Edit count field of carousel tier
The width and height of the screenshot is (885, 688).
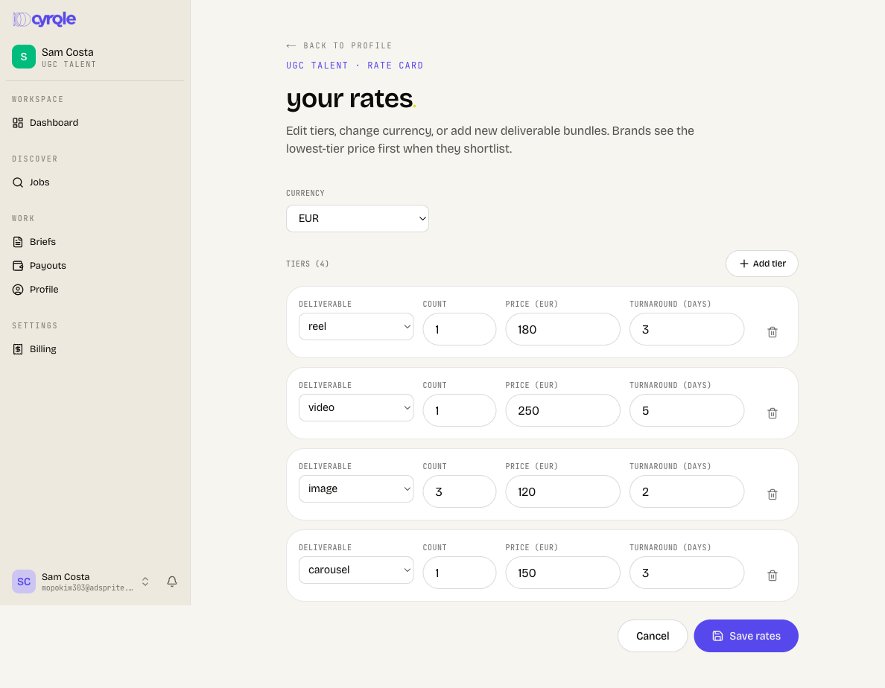(x=460, y=573)
